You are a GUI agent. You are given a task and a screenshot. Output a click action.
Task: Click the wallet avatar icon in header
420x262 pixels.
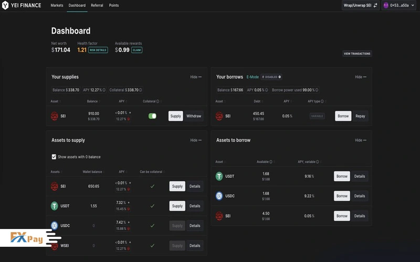[x=386, y=5]
